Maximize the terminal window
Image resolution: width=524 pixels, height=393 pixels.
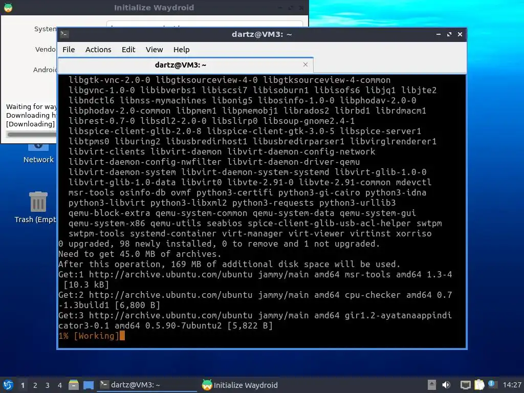coord(449,34)
